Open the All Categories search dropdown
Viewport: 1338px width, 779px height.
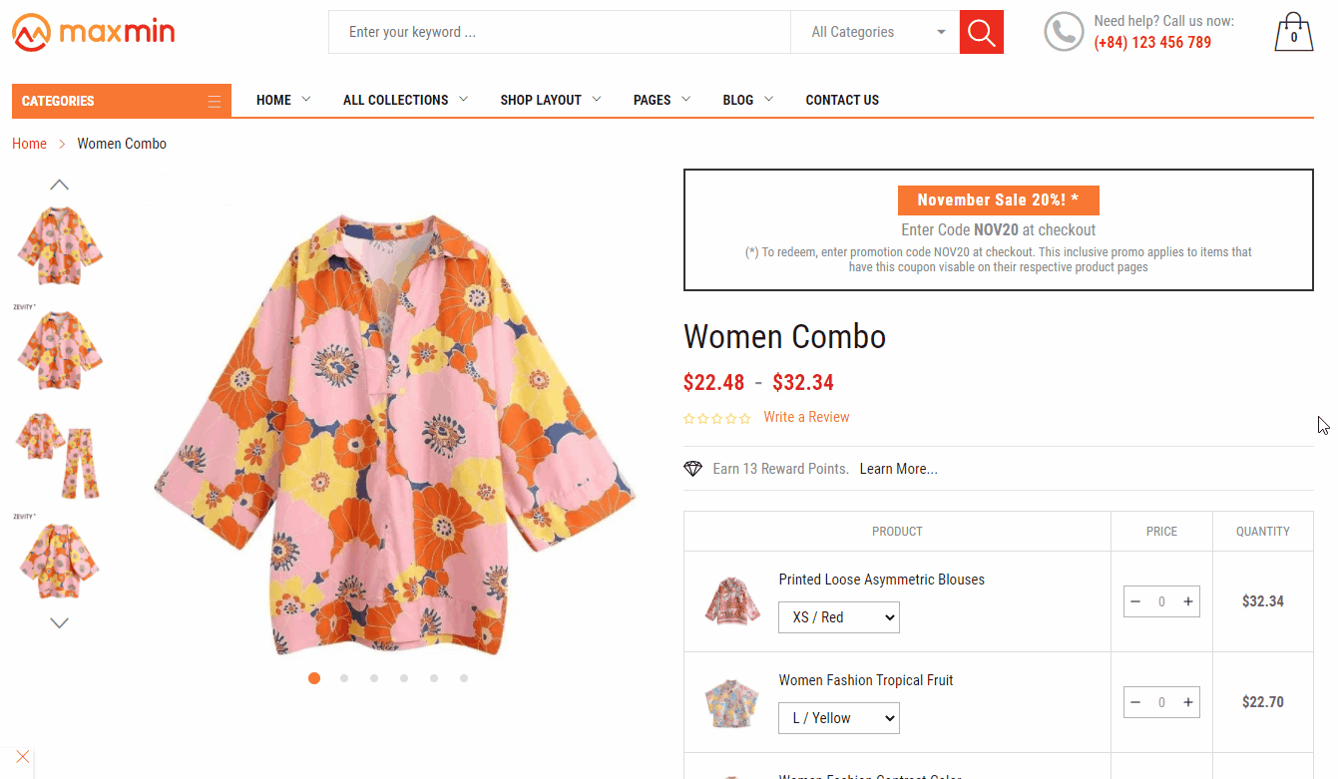875,32
